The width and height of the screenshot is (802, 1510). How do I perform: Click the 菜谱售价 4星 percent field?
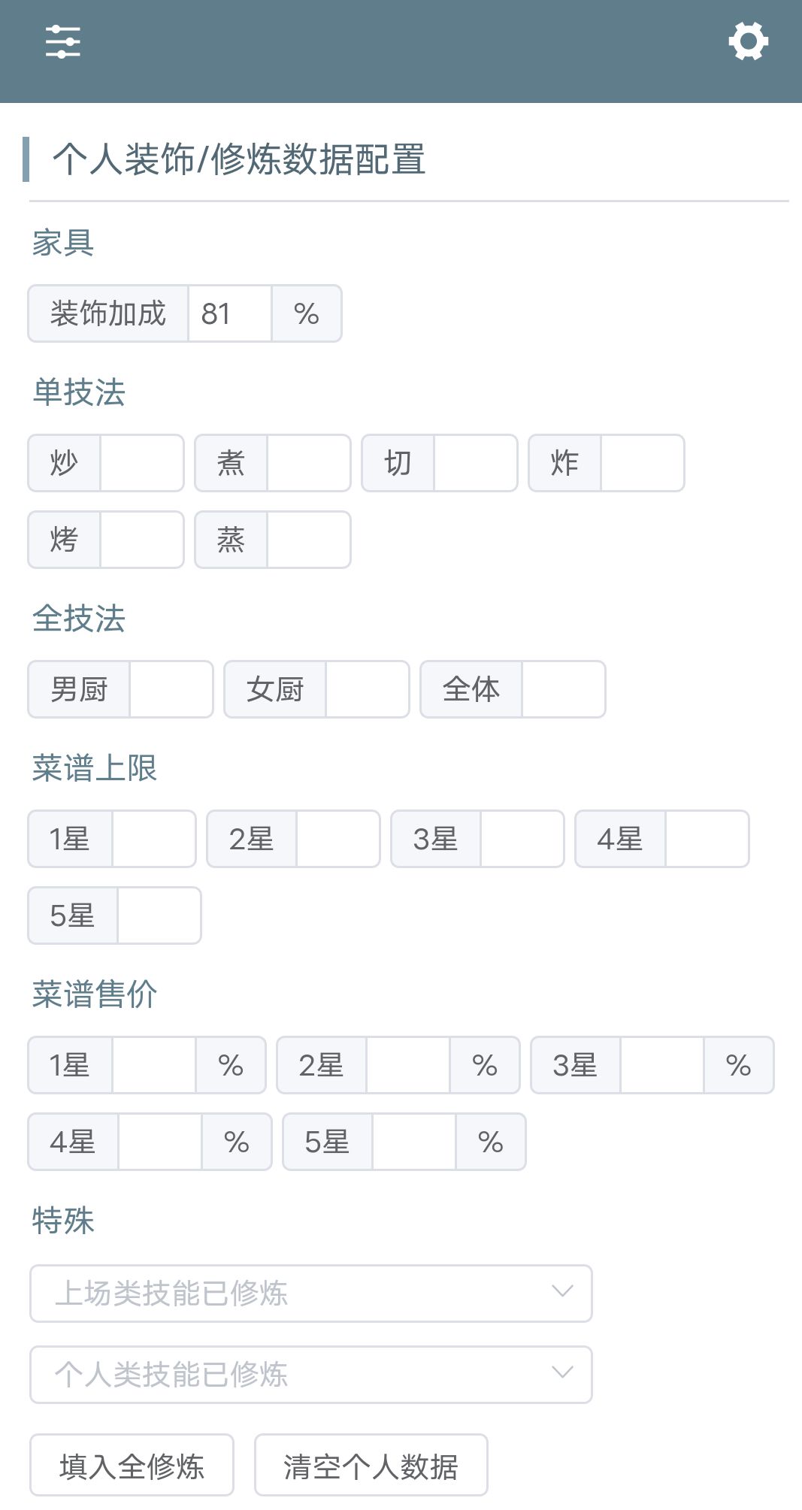[x=159, y=1142]
